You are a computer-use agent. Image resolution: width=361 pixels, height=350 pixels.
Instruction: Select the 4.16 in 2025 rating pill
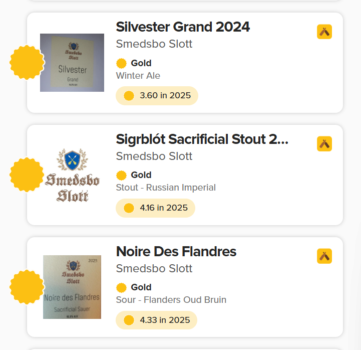pyautogui.click(x=155, y=208)
